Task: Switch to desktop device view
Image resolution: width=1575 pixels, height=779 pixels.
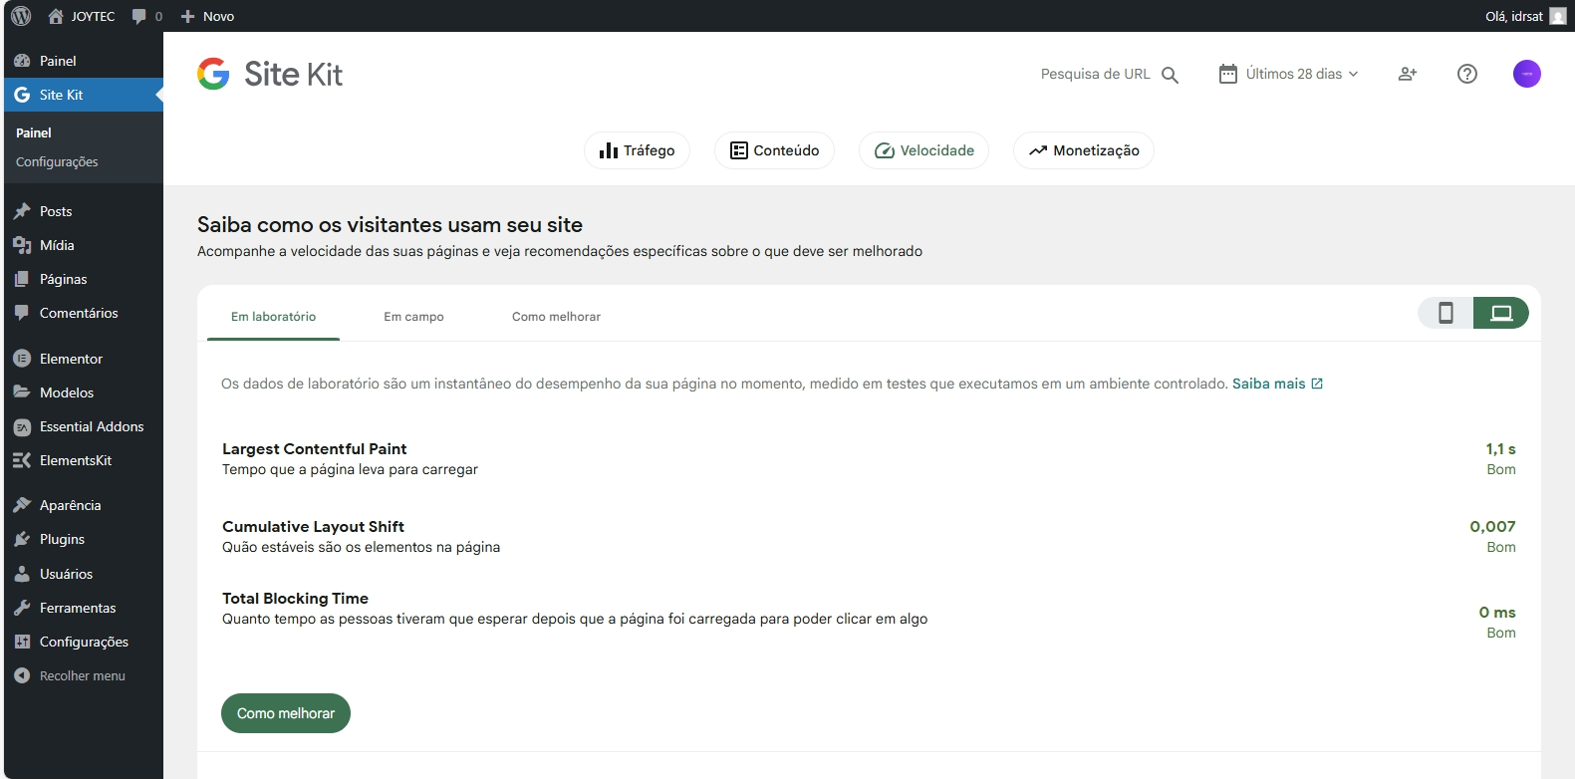Action: pos(1500,313)
